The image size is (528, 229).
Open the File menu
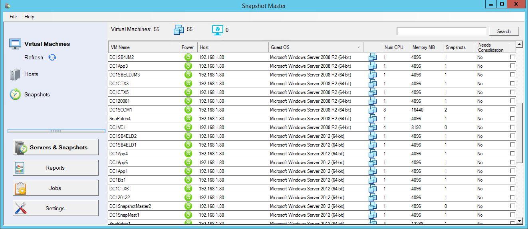coord(13,17)
